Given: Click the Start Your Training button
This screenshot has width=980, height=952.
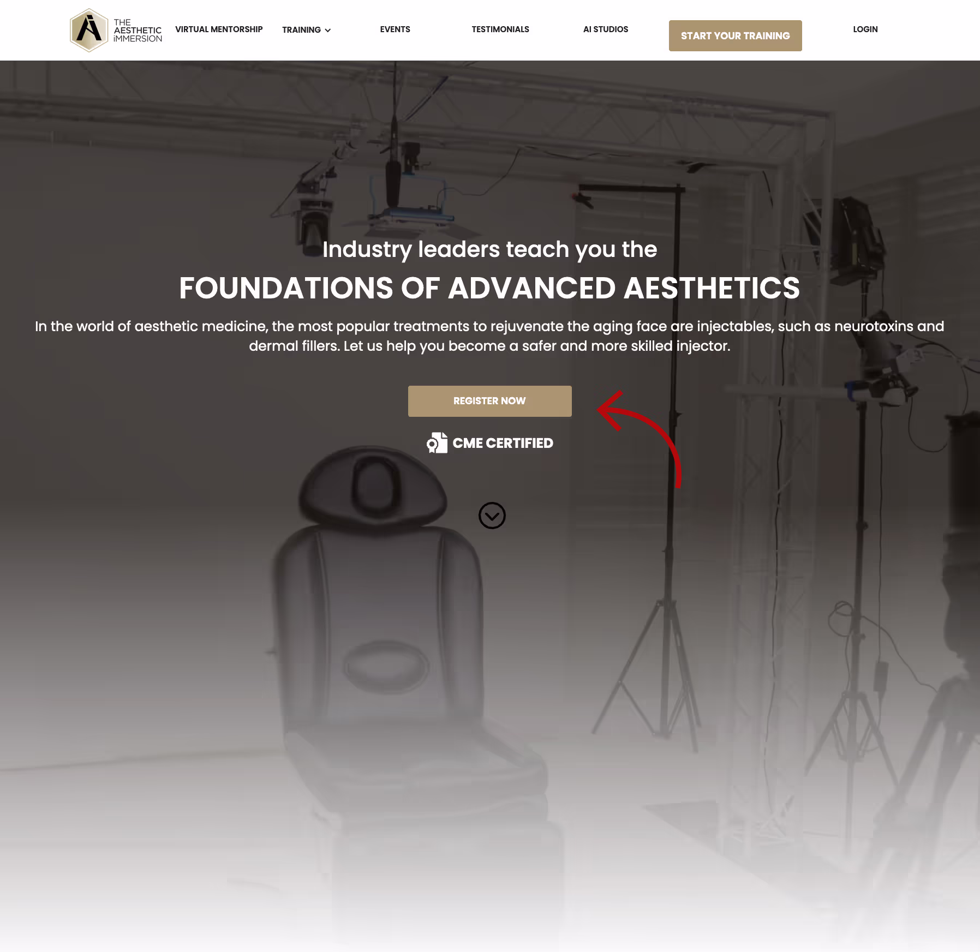Looking at the screenshot, I should [736, 36].
